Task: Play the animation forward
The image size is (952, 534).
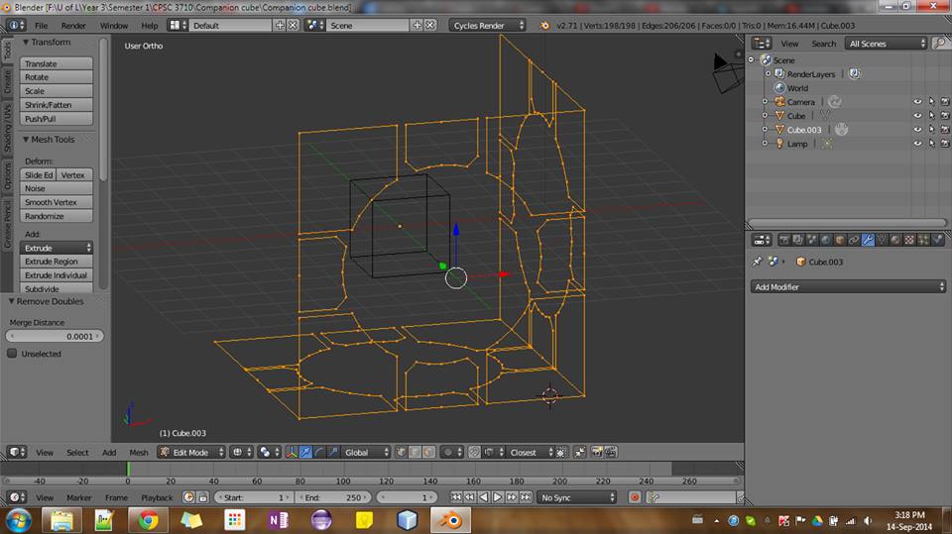Action: (497, 497)
